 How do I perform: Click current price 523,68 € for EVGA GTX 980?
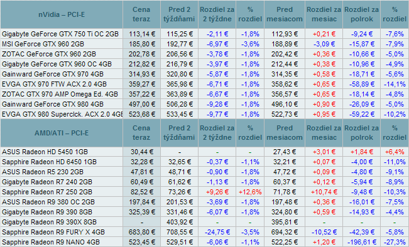tap(142, 114)
